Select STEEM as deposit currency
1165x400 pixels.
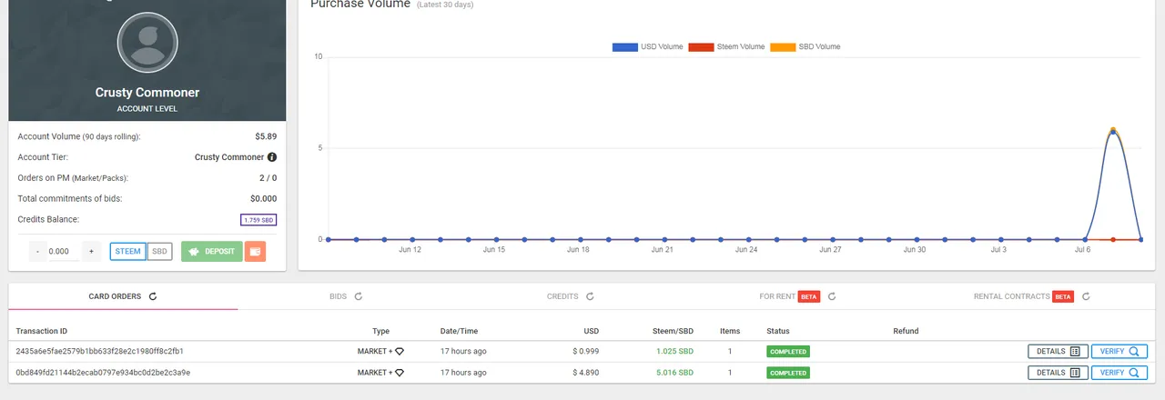(127, 252)
